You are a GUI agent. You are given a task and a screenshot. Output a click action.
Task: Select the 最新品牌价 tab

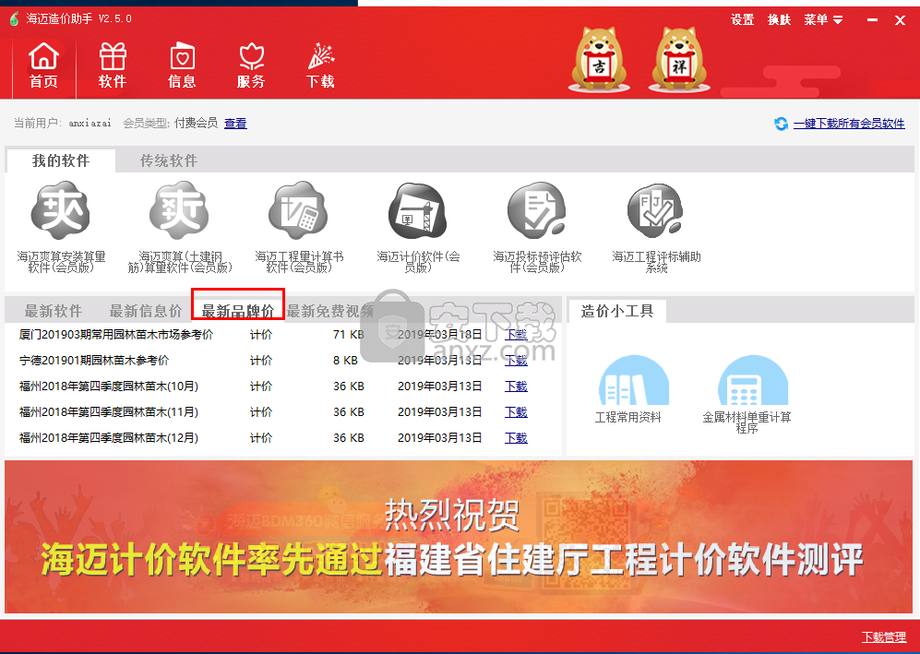tap(238, 311)
